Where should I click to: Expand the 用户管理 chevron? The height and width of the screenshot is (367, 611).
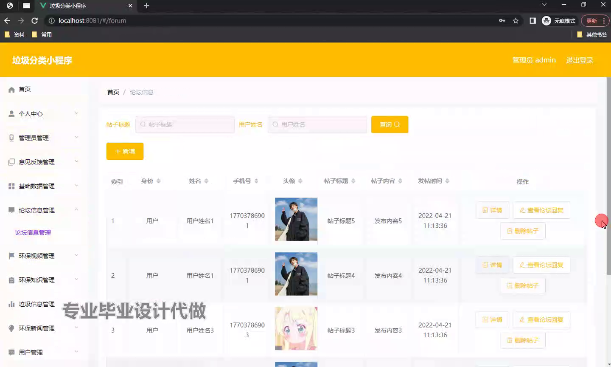pos(76,352)
